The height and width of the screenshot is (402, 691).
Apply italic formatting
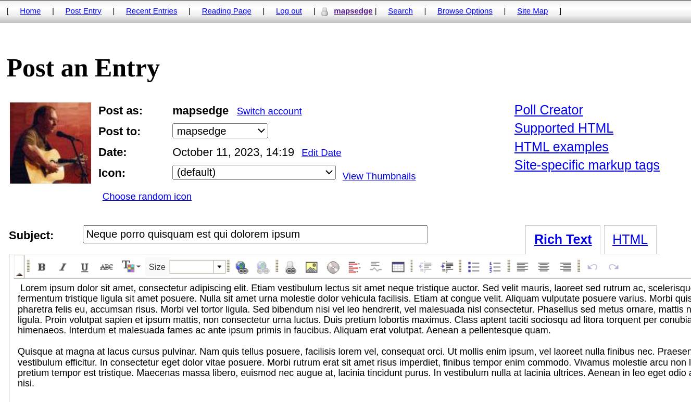(x=63, y=267)
